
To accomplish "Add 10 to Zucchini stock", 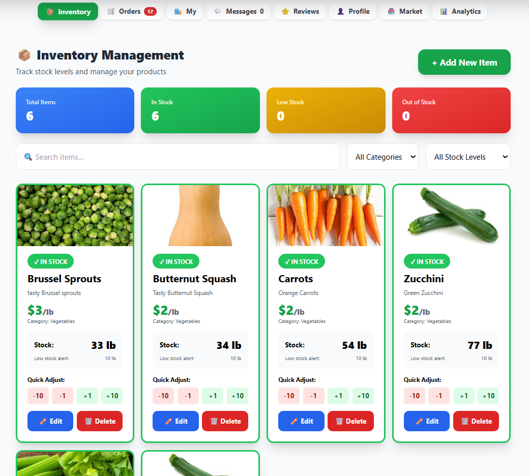I will pyautogui.click(x=488, y=396).
